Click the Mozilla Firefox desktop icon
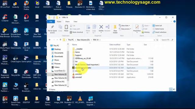 pyautogui.click(x=27, y=5)
